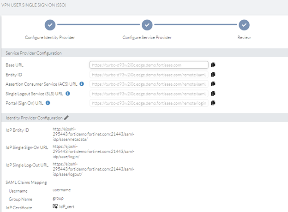This screenshot has width=288, height=212.
Task: Copy the Base URL to clipboard
Action: pyautogui.click(x=213, y=65)
